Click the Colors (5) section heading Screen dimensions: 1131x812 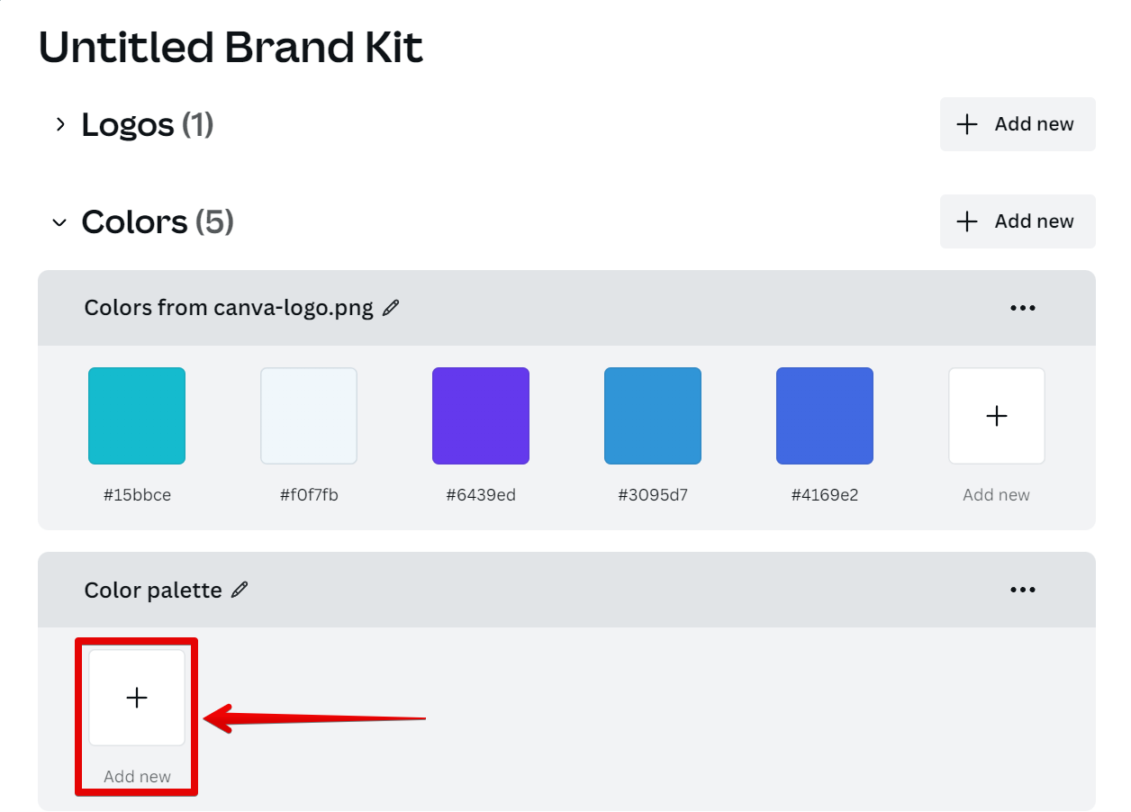coord(158,221)
